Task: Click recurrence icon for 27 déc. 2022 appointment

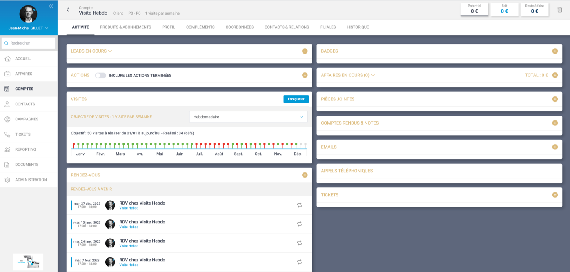Action: pyautogui.click(x=299, y=205)
